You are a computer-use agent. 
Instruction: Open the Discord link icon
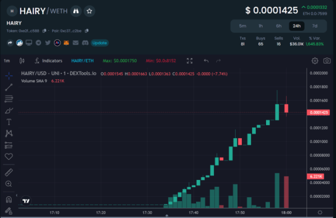pos(85,43)
